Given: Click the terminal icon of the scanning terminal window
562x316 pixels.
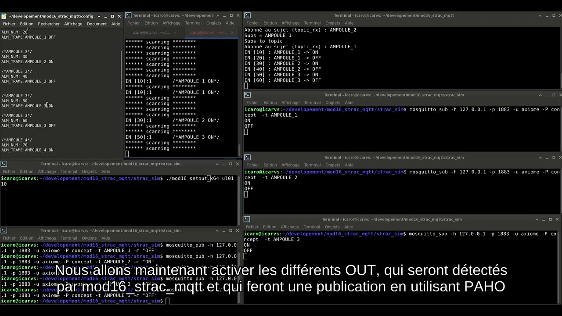Looking at the screenshot, I should (x=128, y=15).
